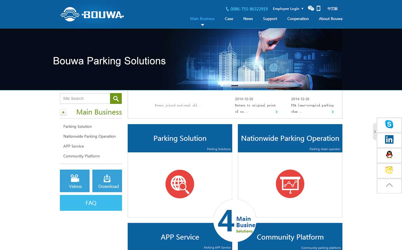Expand the plus icon beside Main Business
The image size is (402, 250).
point(63,112)
